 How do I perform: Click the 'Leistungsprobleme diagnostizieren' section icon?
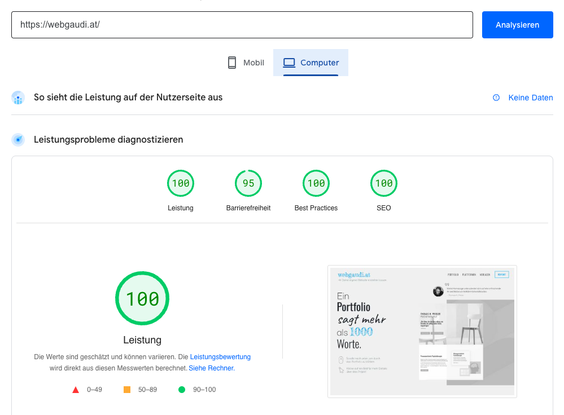tap(18, 139)
